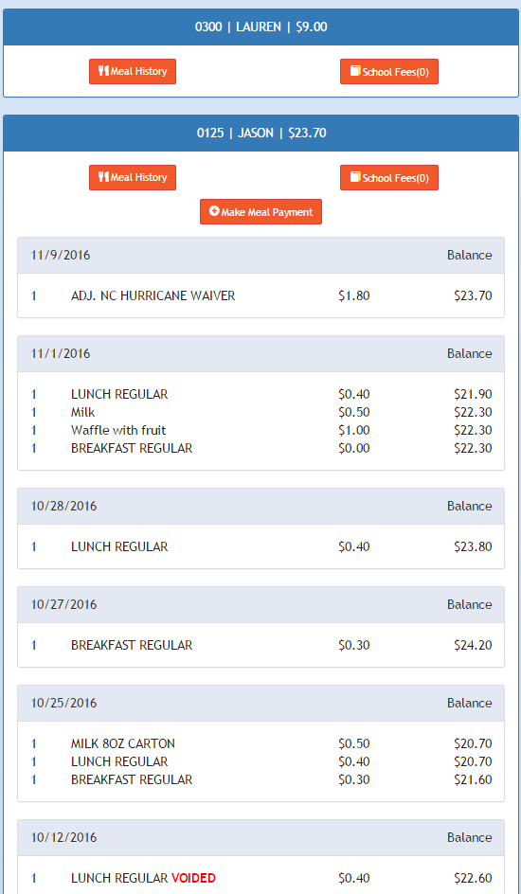Select the Milk $0.50 row on 11/1/2016
This screenshot has width=521, height=894.
coord(261,412)
